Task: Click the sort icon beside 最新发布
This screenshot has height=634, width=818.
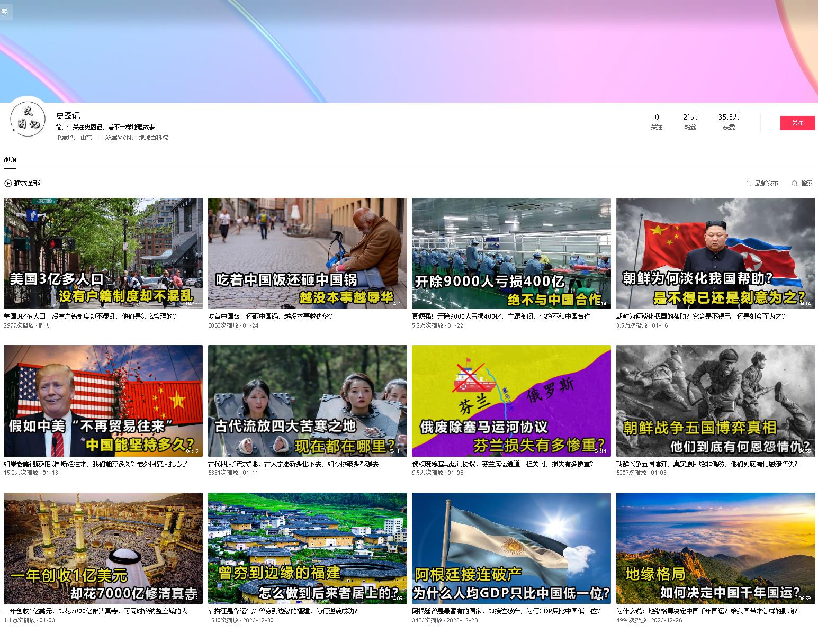Action: [749, 183]
